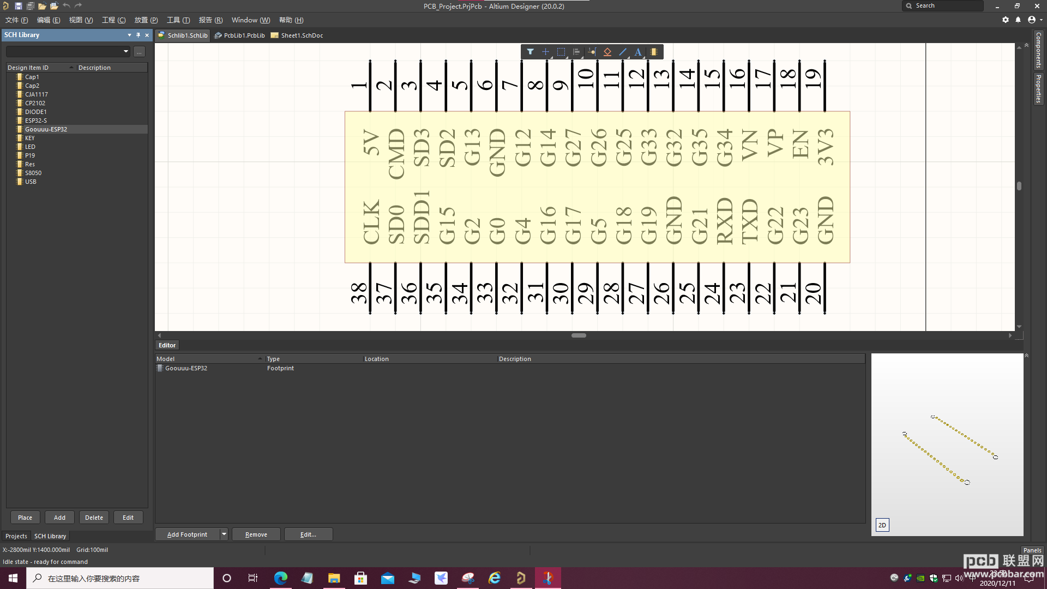This screenshot has width=1047, height=589.
Task: Click the horizontal scrollbar thumb of editor
Action: point(579,335)
